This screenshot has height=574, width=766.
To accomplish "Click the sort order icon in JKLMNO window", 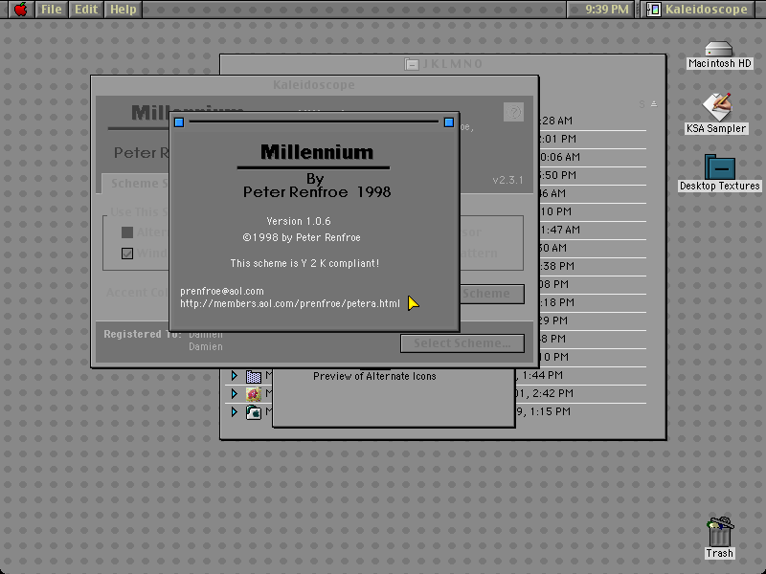I will 654,104.
